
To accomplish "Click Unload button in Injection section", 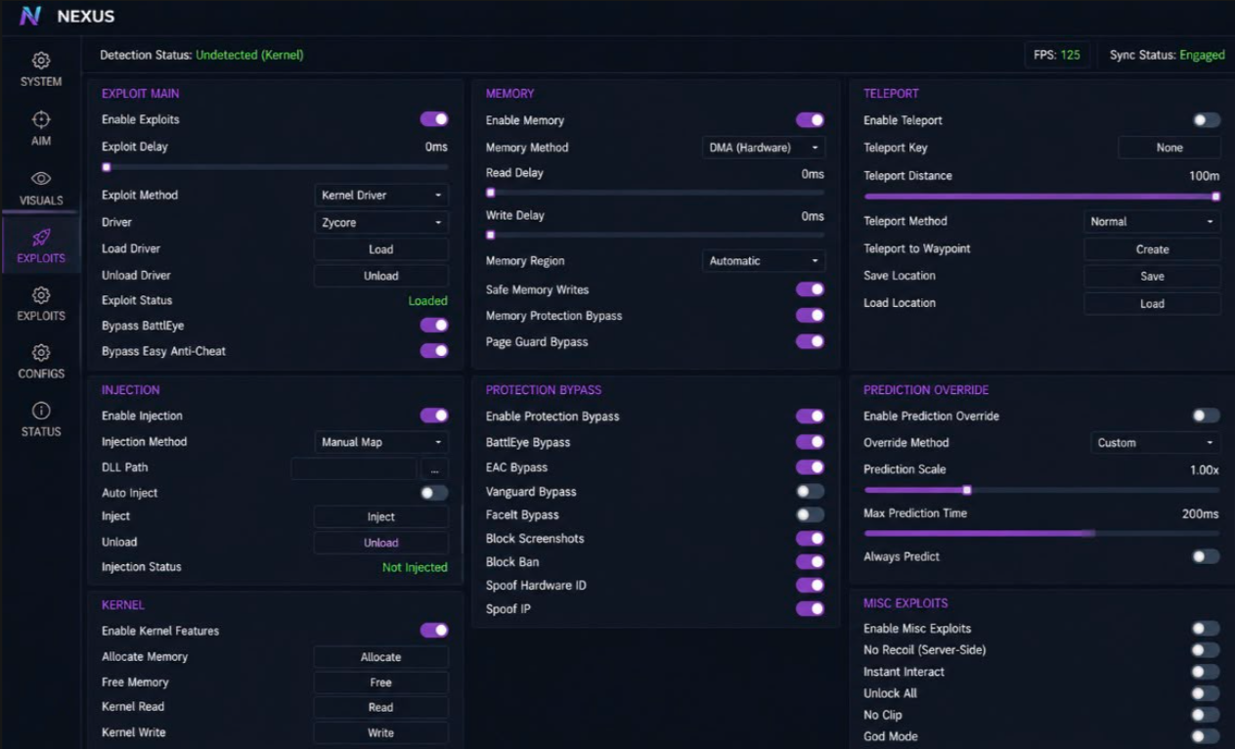I will (x=381, y=543).
